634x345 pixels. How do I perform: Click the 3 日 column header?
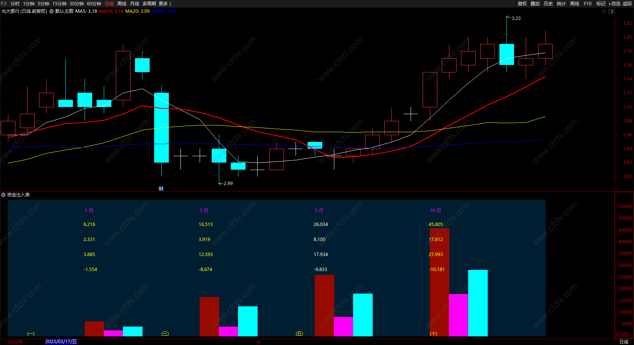point(204,211)
